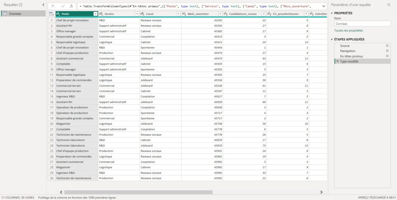
Task: Select the Source applied step
Action: click(x=362, y=46)
